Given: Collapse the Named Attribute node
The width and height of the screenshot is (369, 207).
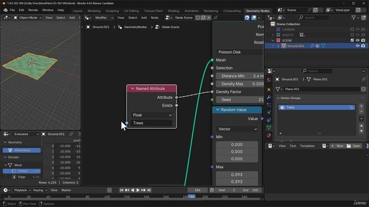Looking at the screenshot, I should pyautogui.click(x=133, y=89).
